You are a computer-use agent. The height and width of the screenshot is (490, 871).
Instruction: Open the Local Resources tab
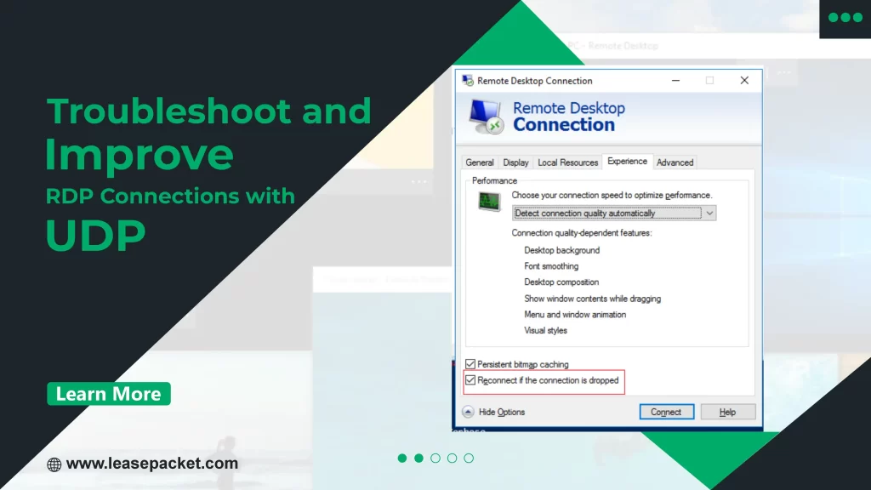(x=567, y=162)
